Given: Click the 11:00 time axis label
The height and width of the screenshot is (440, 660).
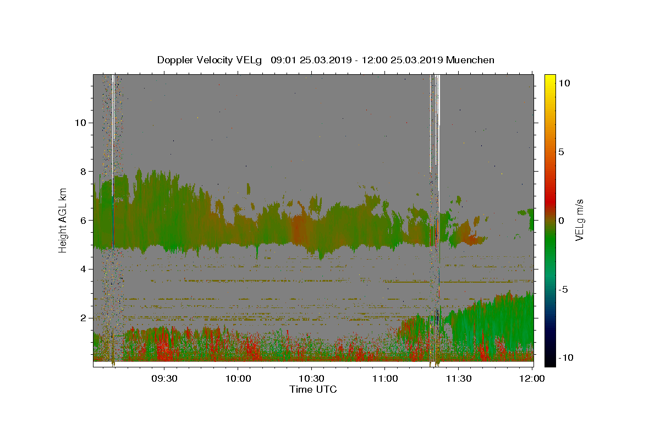Looking at the screenshot, I should (384, 378).
